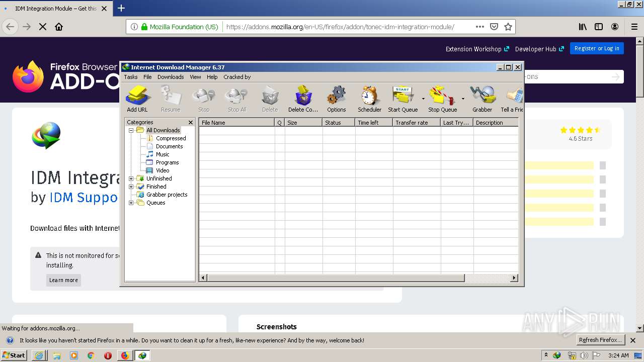Click the Tell a Friend toolbar icon
644x362 pixels.
[x=512, y=99]
